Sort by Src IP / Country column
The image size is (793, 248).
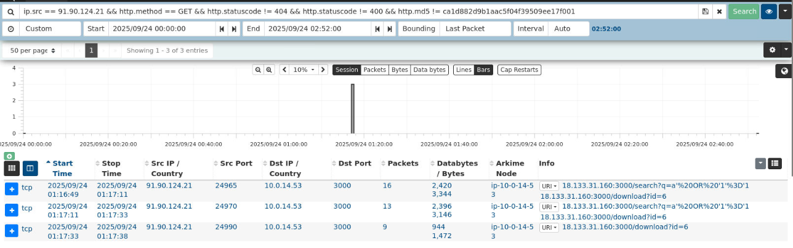tap(166, 168)
